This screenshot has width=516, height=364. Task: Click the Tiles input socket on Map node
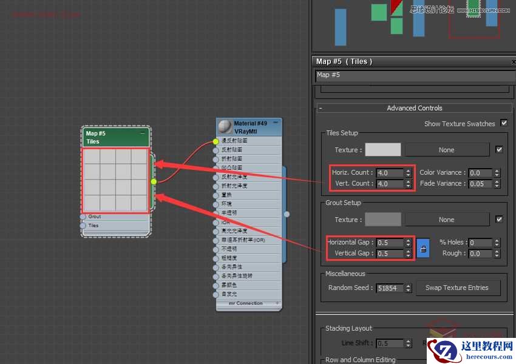click(x=83, y=226)
